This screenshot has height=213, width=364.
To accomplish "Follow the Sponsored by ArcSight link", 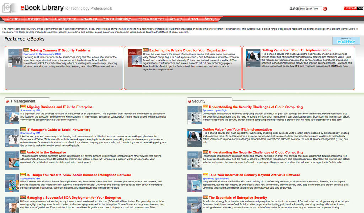I will (x=215, y=110).
